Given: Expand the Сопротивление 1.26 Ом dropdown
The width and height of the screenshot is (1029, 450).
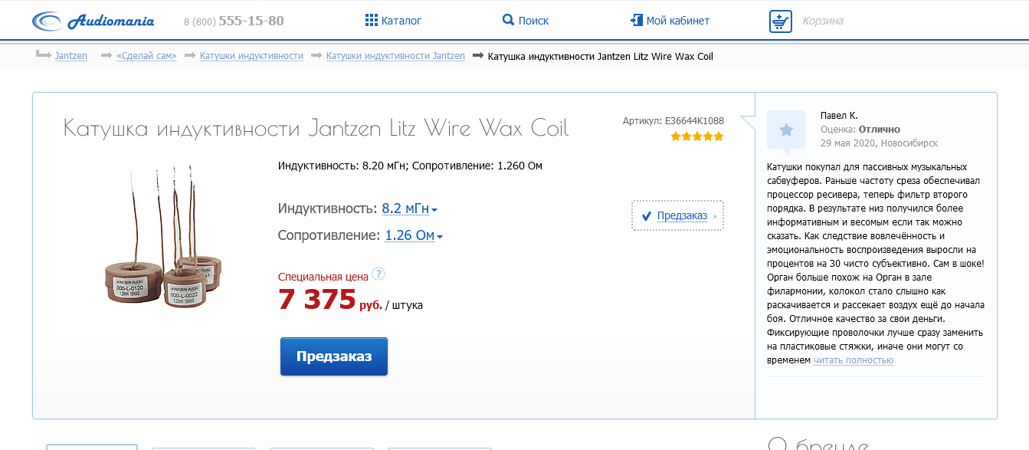Looking at the screenshot, I should tap(414, 235).
